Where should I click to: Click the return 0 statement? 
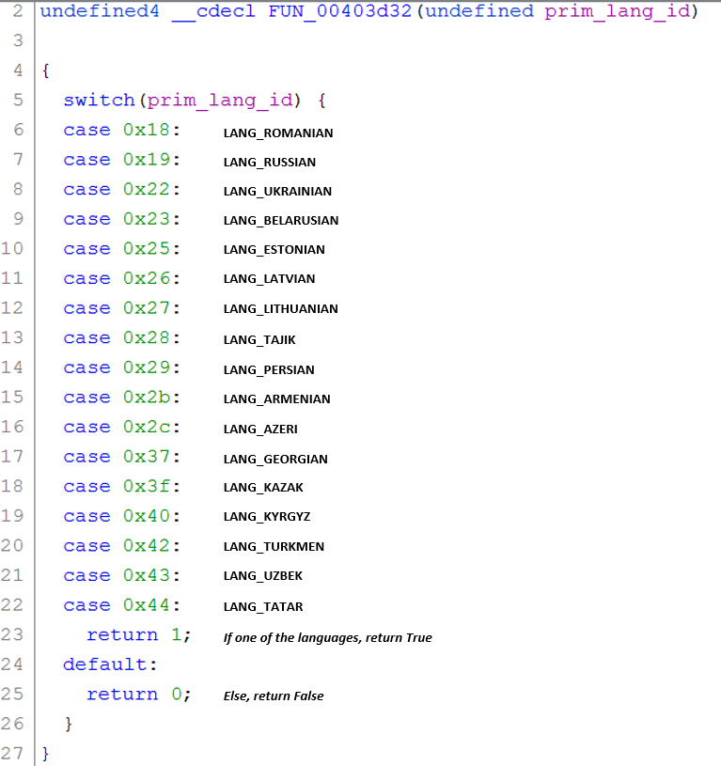(138, 695)
